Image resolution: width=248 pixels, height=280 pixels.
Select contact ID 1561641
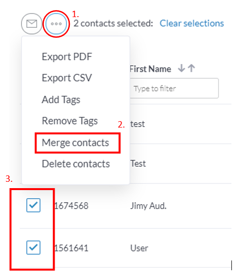[71, 248]
